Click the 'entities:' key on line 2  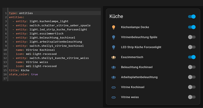(16, 17)
